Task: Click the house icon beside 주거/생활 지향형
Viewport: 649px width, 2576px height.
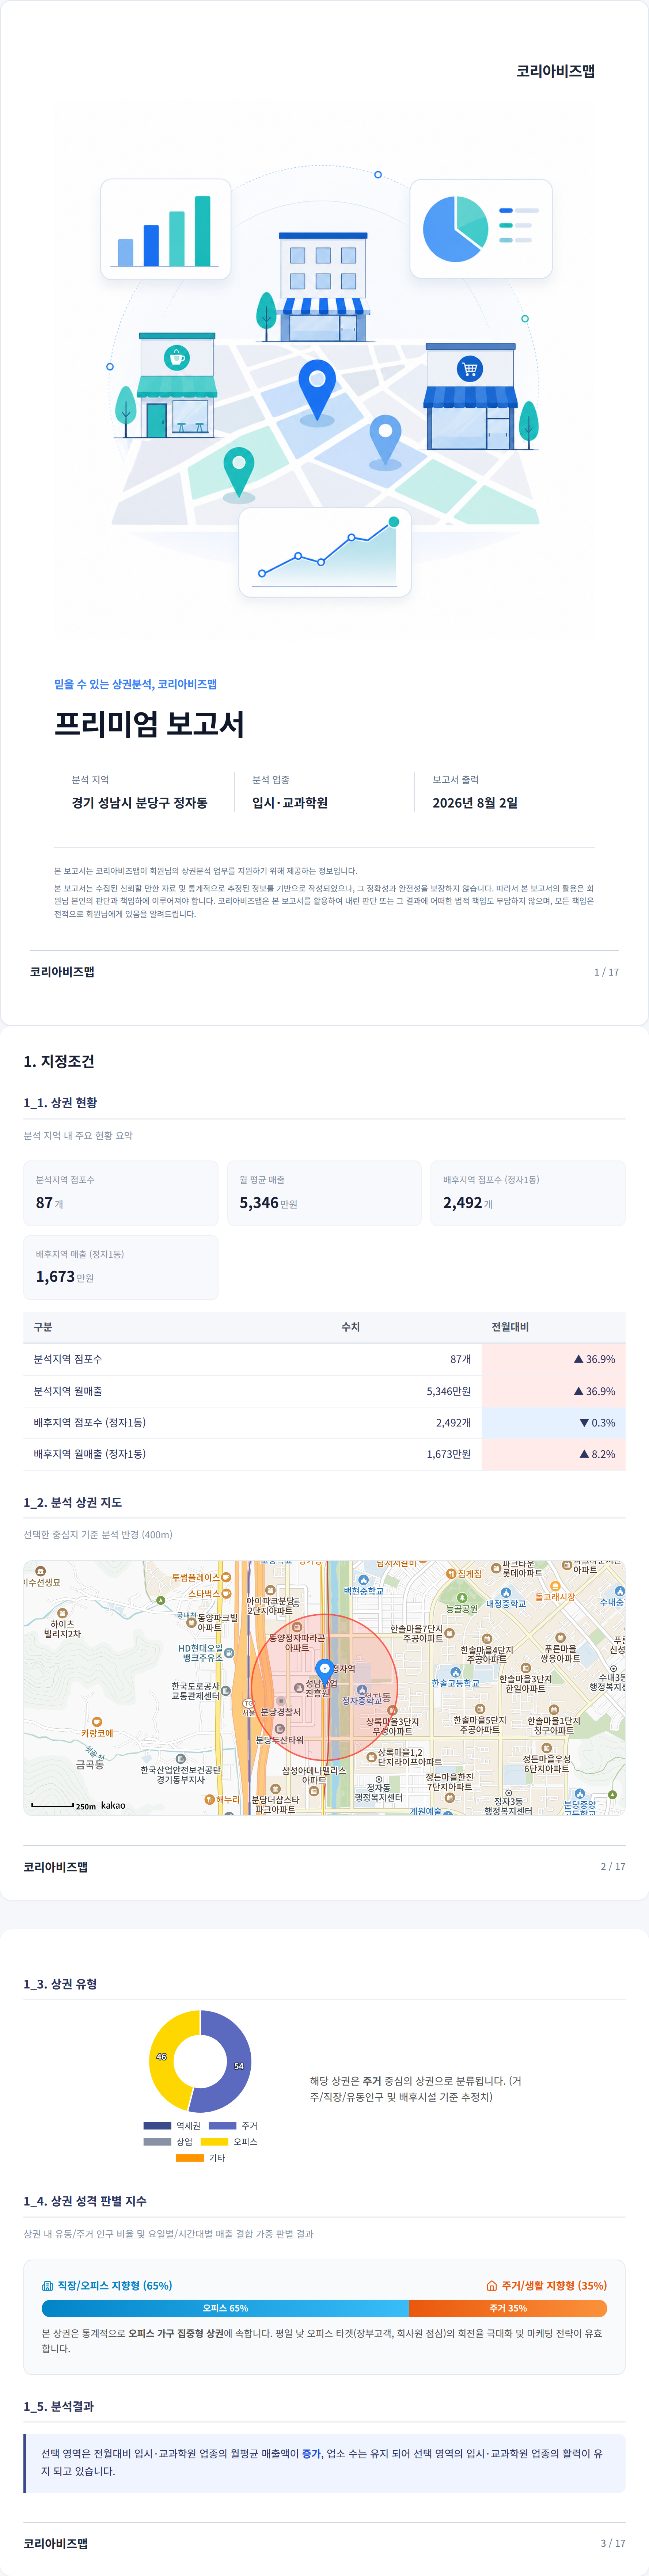Action: [492, 2285]
